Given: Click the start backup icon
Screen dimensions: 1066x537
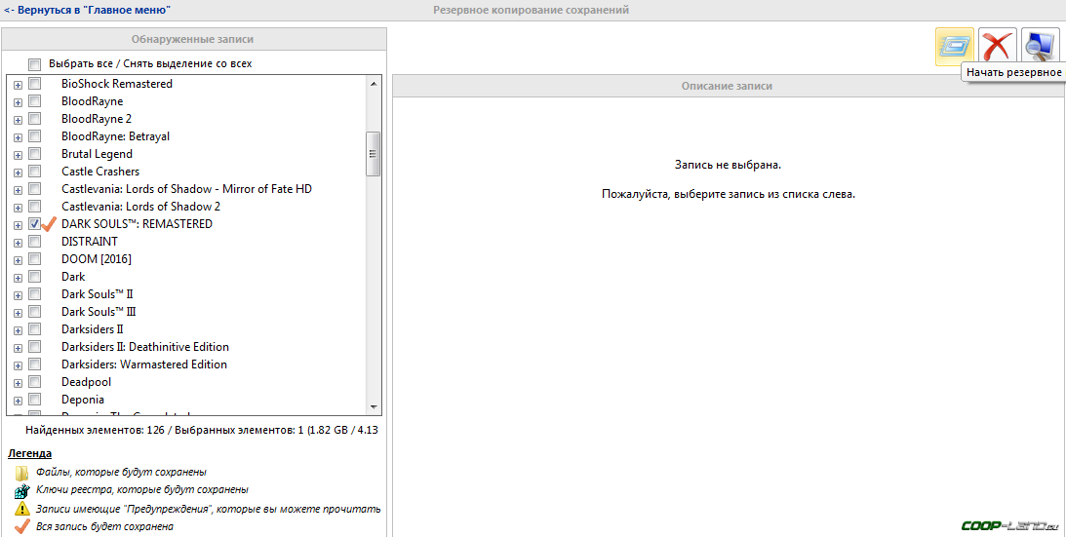Looking at the screenshot, I should 954,47.
